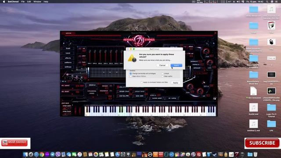Select the Без названия document on desktop
This screenshot has width=281, height=158.
pyautogui.click(x=253, y=93)
